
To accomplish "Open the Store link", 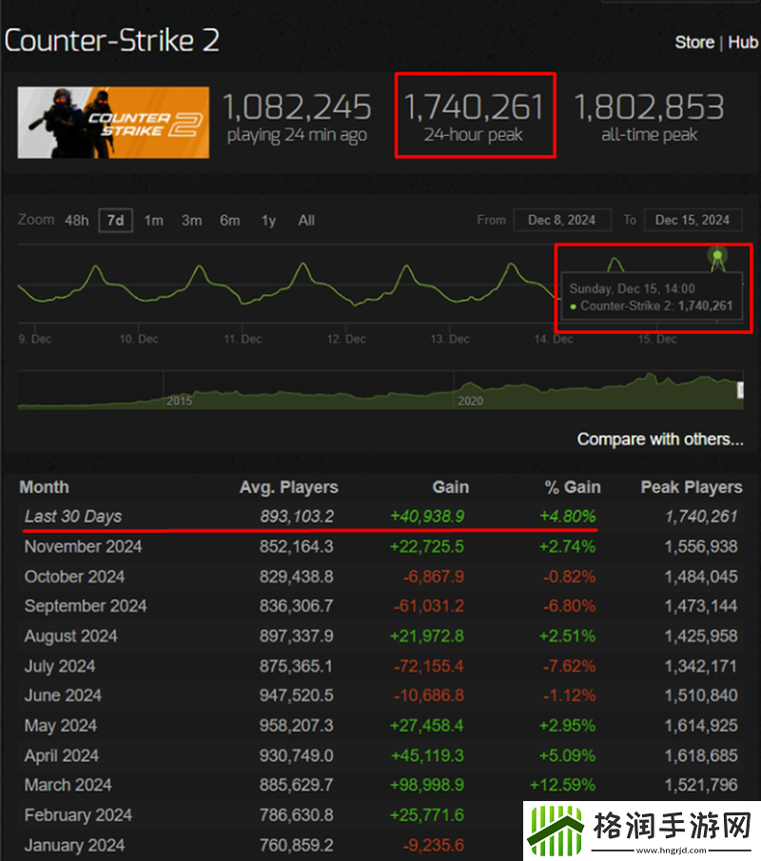I will [694, 43].
